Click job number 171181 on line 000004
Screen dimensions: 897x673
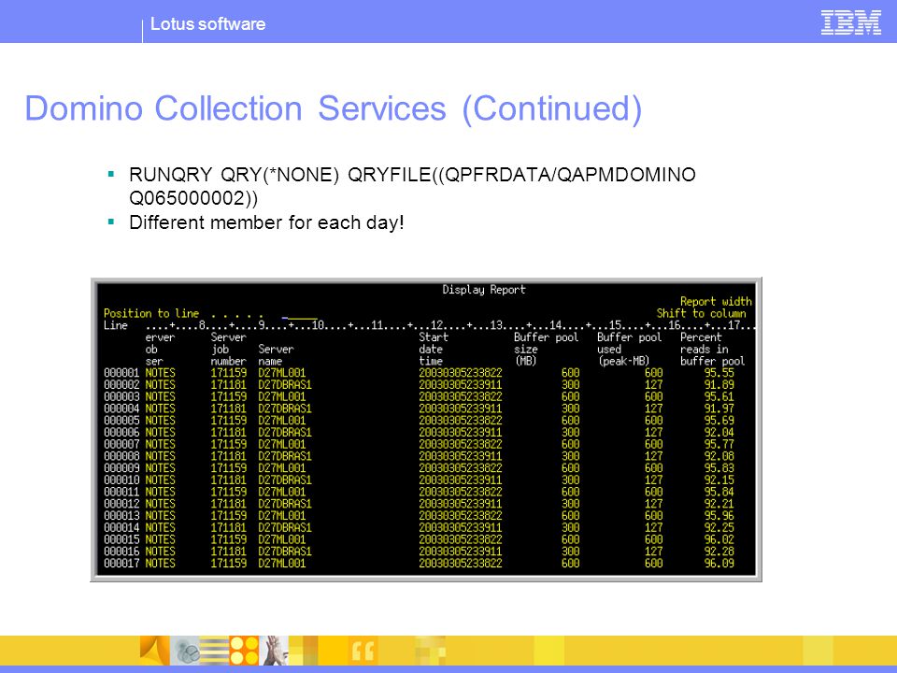228,408
